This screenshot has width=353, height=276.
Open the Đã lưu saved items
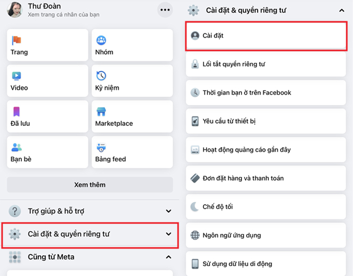point(47,116)
